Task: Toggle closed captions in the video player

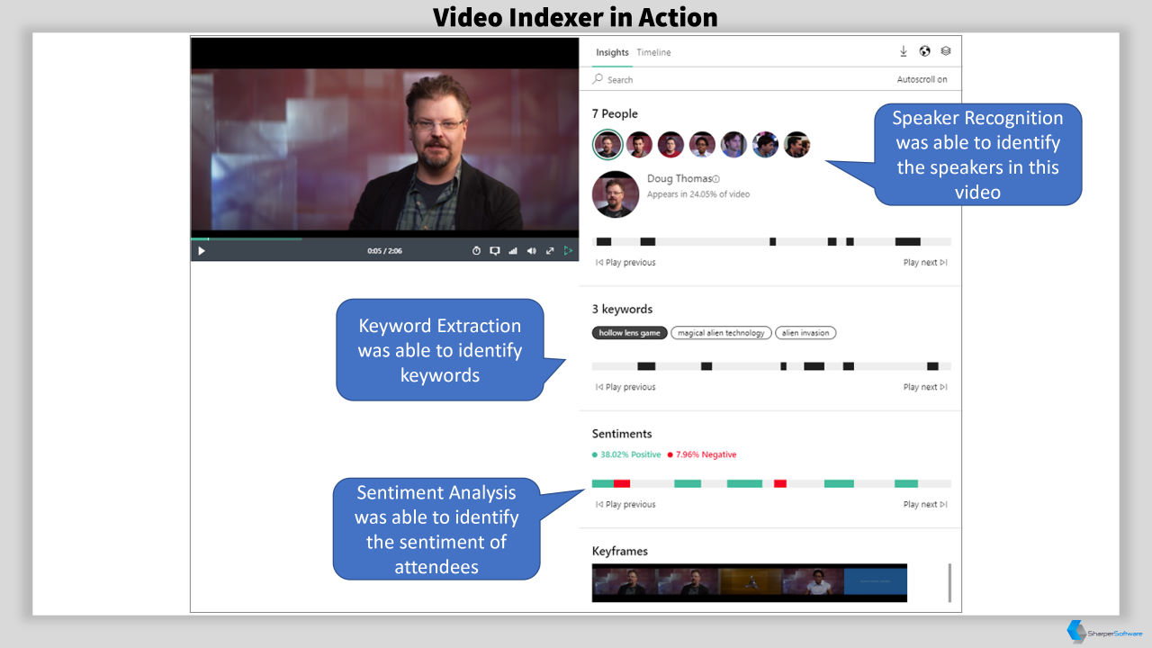Action: tap(494, 251)
